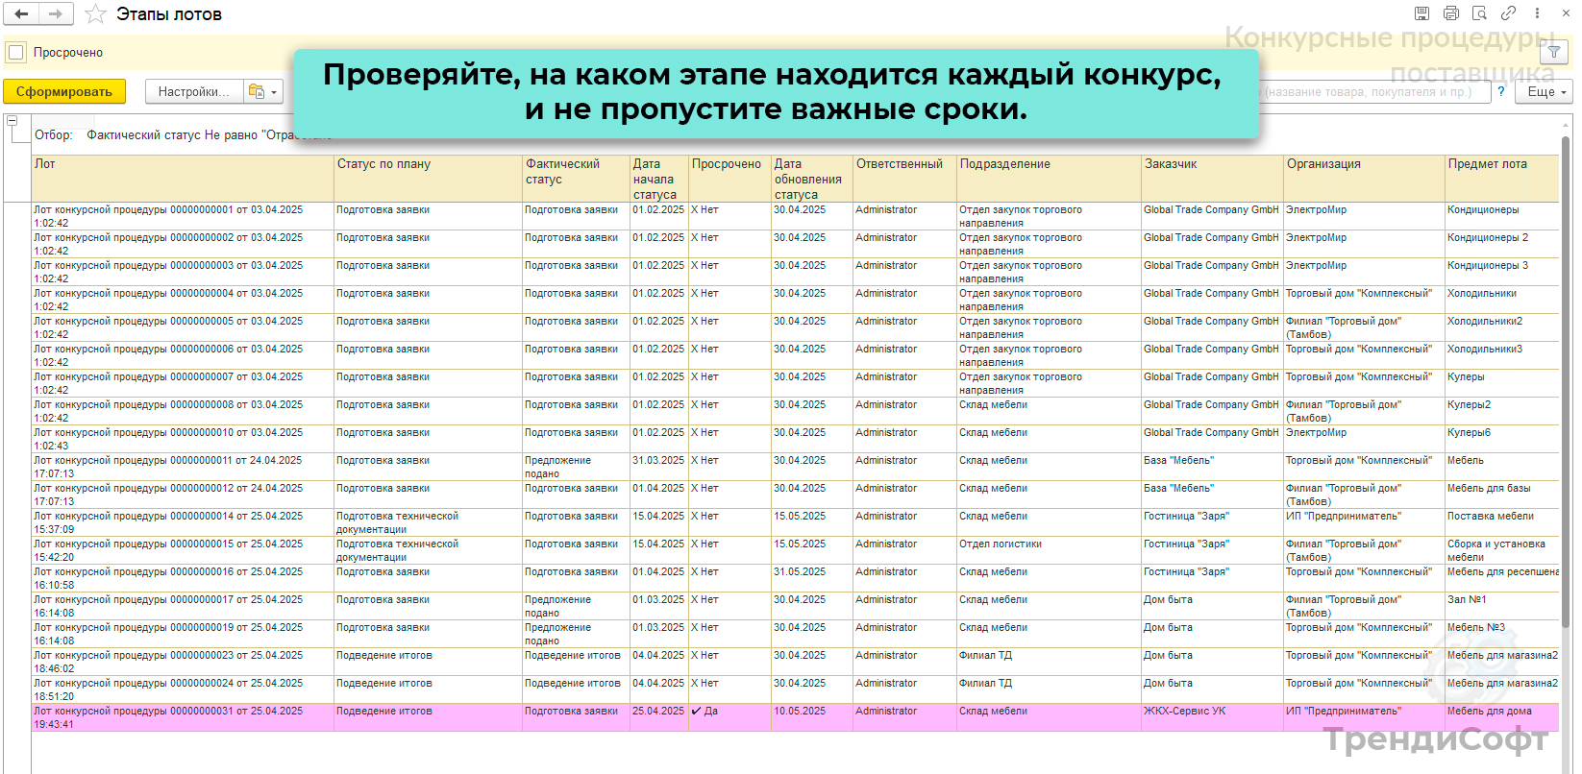1582x774 pixels.
Task: Add Этапы лотов to favorites star
Action: pyautogui.click(x=95, y=13)
